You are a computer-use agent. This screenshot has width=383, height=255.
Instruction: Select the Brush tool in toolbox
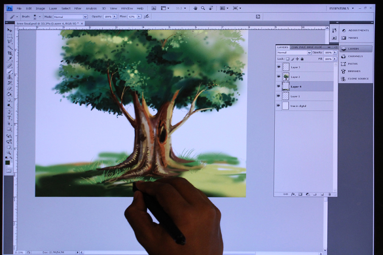point(9,71)
